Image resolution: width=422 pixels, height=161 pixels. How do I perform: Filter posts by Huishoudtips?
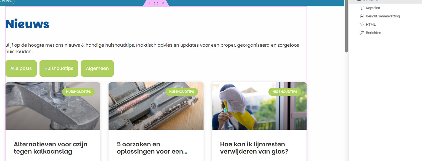pos(59,68)
